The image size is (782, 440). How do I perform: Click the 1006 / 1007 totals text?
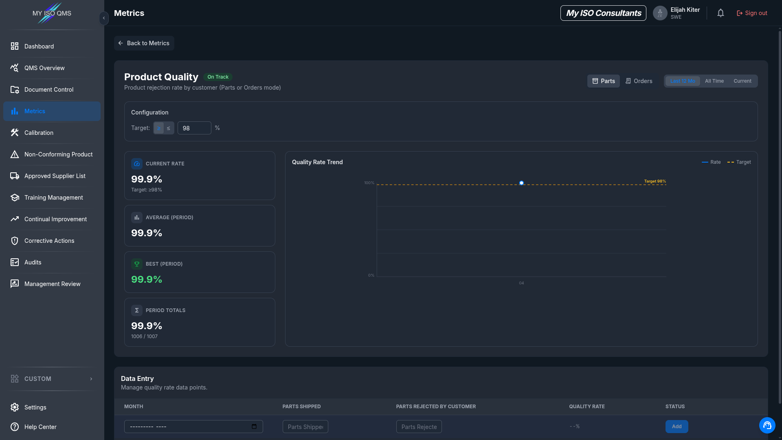pyautogui.click(x=144, y=337)
